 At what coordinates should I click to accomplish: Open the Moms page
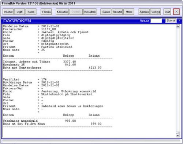(x=129, y=12)
